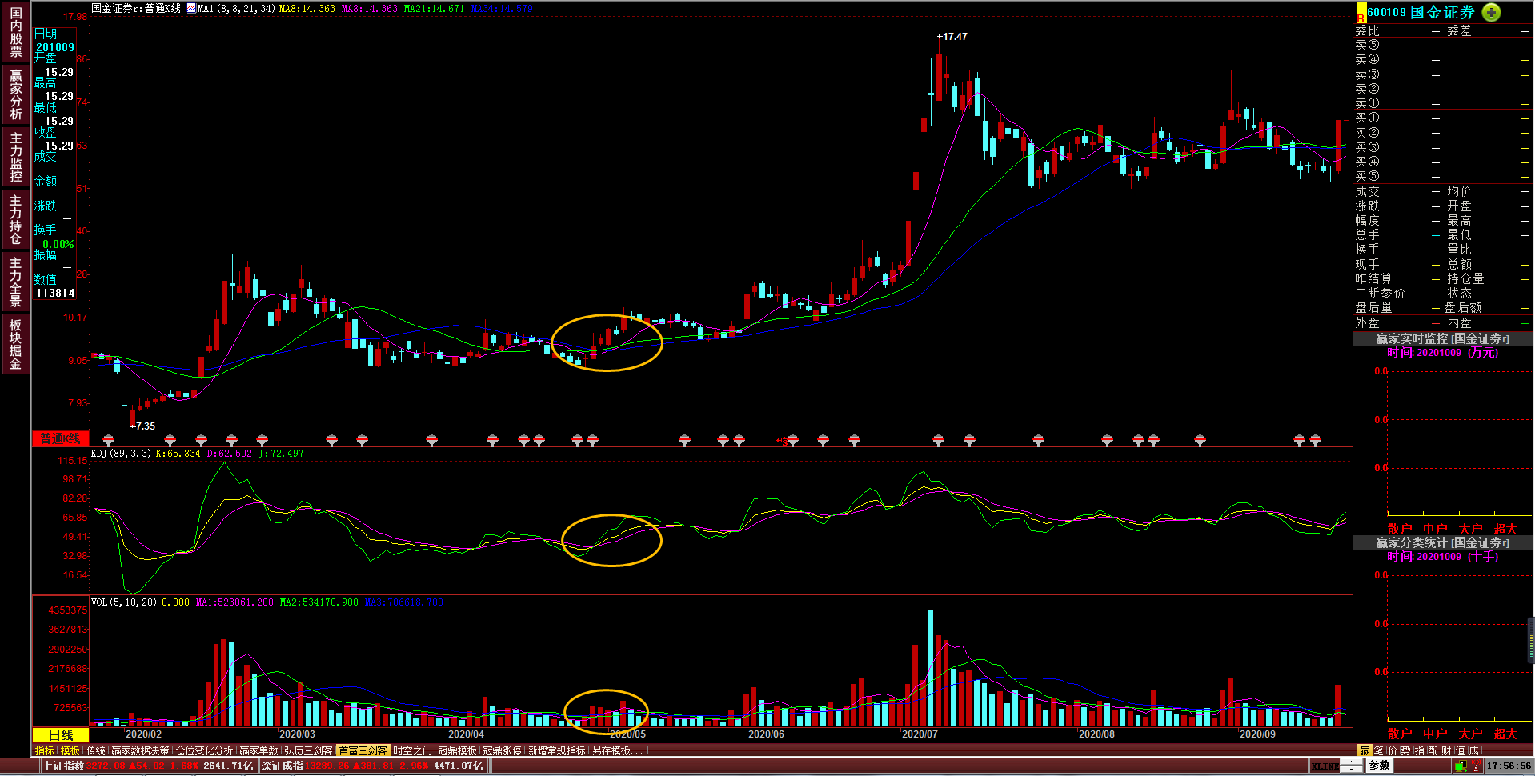The width and height of the screenshot is (1535, 776).
Task: Click the small icon before MA1 in chart header
Action: 191,8
